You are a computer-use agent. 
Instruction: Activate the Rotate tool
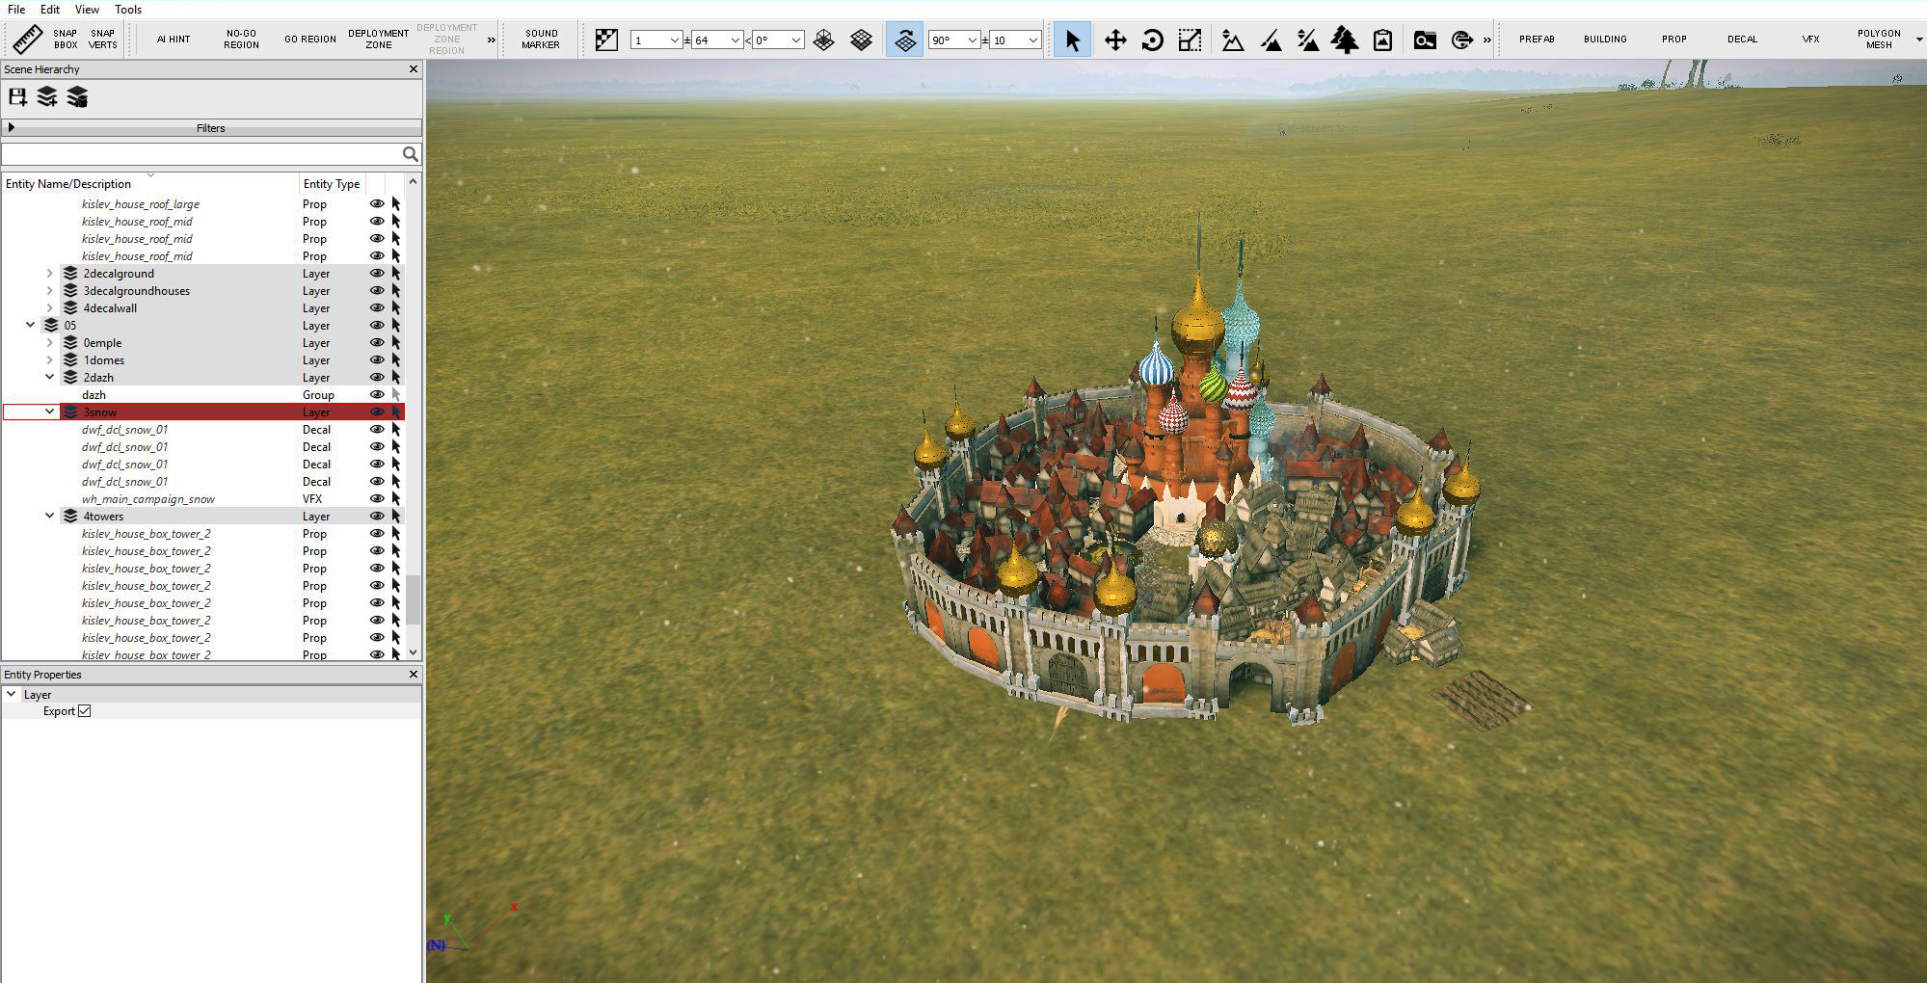(x=1152, y=40)
